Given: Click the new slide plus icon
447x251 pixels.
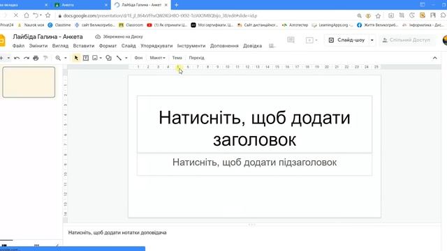Looking at the screenshot, I should 1,58.
